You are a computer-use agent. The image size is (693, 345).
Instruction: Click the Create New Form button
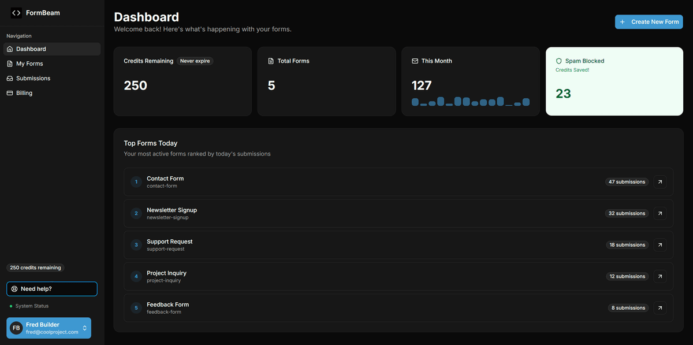[649, 21]
